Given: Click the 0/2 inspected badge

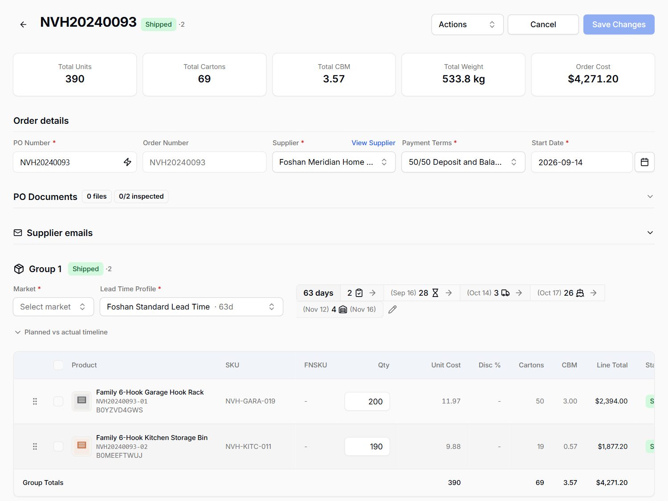Looking at the screenshot, I should [x=141, y=196].
